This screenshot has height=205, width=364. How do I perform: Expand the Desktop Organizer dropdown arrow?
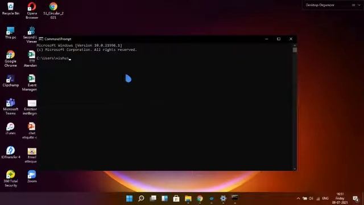pos(359,5)
